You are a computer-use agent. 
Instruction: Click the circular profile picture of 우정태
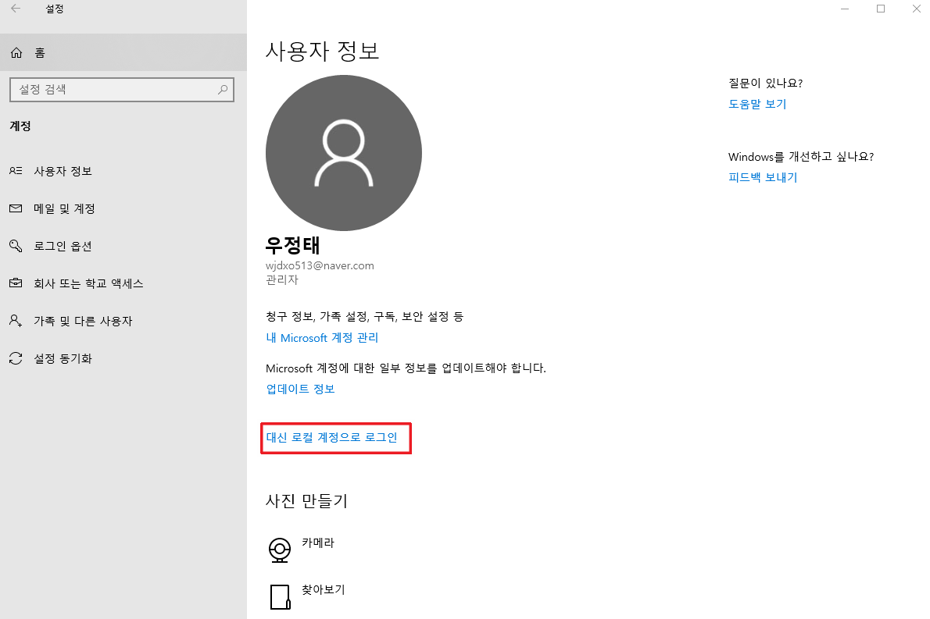[343, 152]
